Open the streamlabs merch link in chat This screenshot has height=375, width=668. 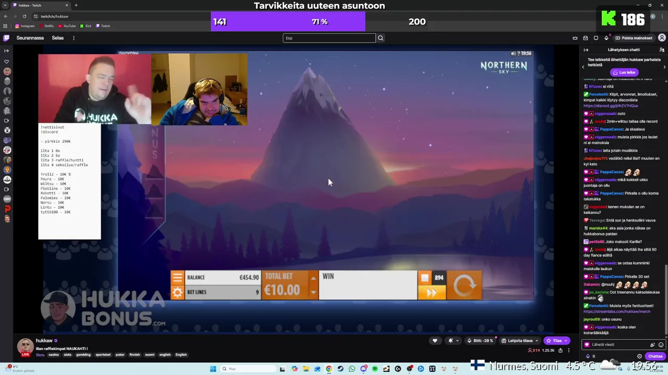point(617,311)
